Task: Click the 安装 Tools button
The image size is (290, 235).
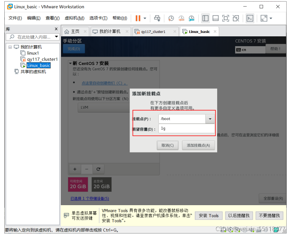Action: pyautogui.click(x=209, y=216)
